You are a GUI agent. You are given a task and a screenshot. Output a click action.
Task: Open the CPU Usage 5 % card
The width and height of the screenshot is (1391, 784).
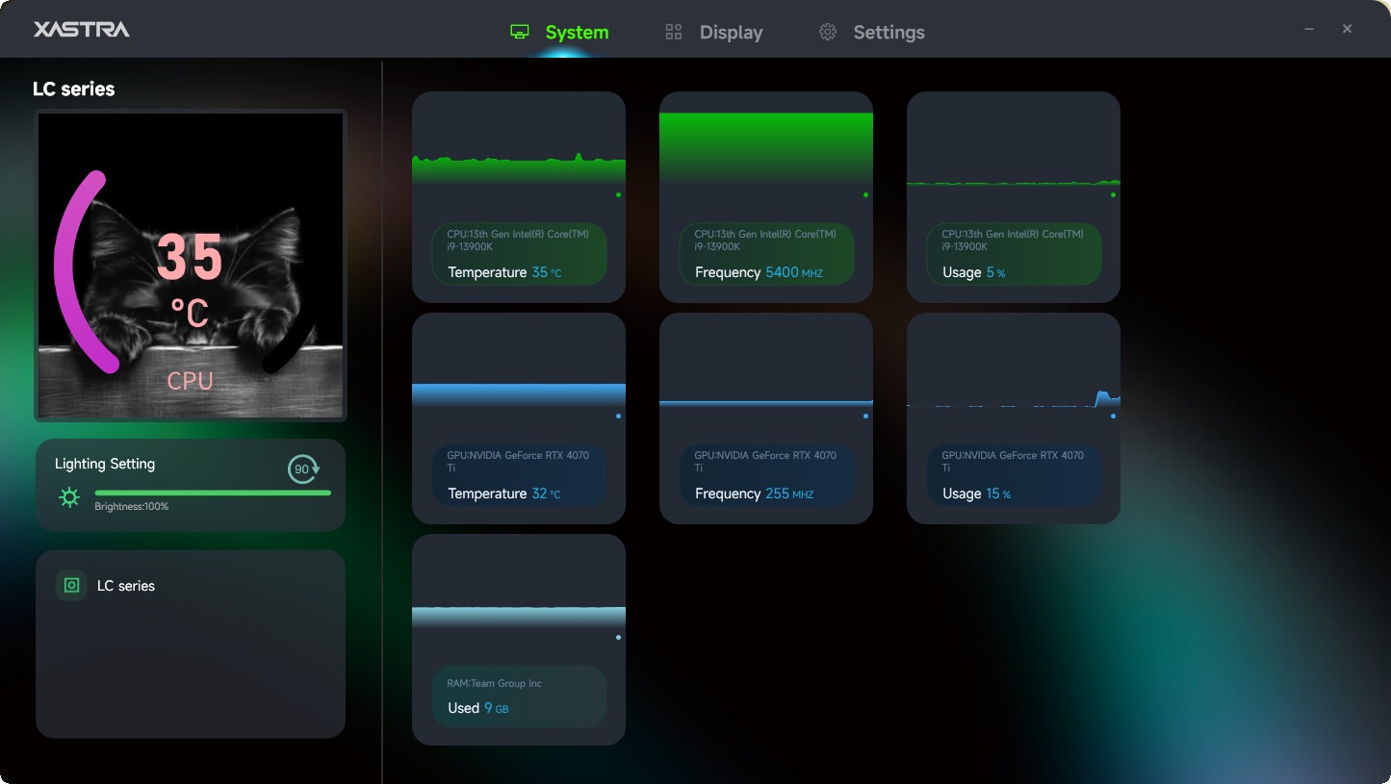1014,197
